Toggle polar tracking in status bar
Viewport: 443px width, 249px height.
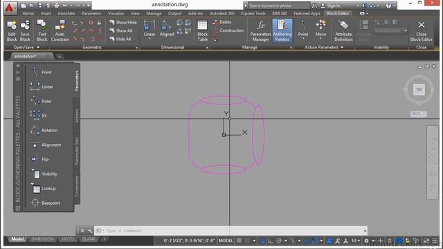tap(279, 241)
